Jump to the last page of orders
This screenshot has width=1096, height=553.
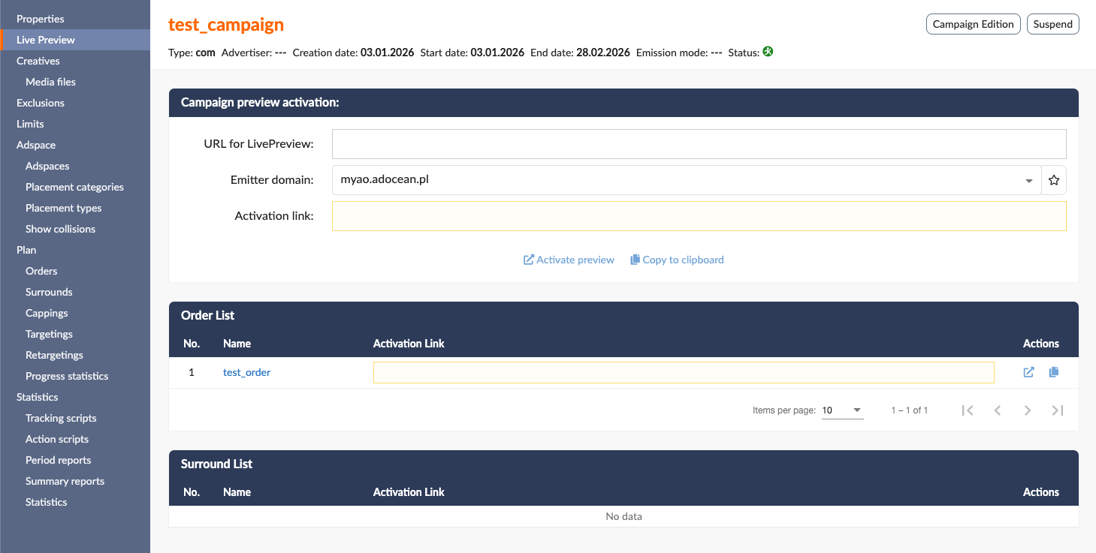click(1058, 410)
